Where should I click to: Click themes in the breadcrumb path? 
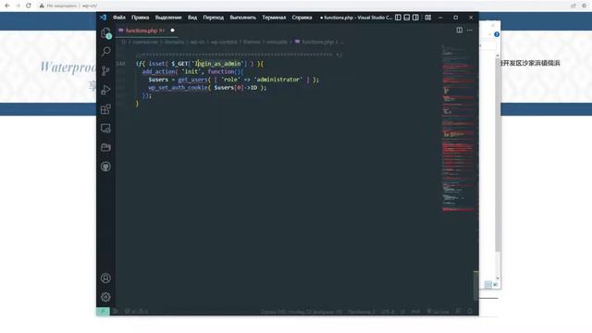(252, 42)
